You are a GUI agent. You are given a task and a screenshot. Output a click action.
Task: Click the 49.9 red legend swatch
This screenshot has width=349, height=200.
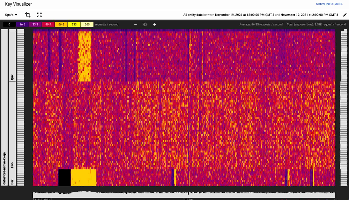(48, 24)
